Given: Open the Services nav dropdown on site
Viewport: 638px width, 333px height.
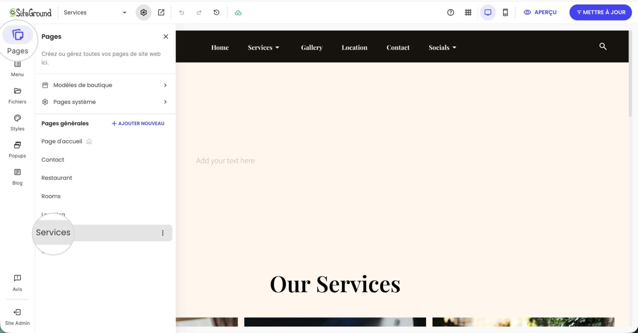Looking at the screenshot, I should 264,48.
